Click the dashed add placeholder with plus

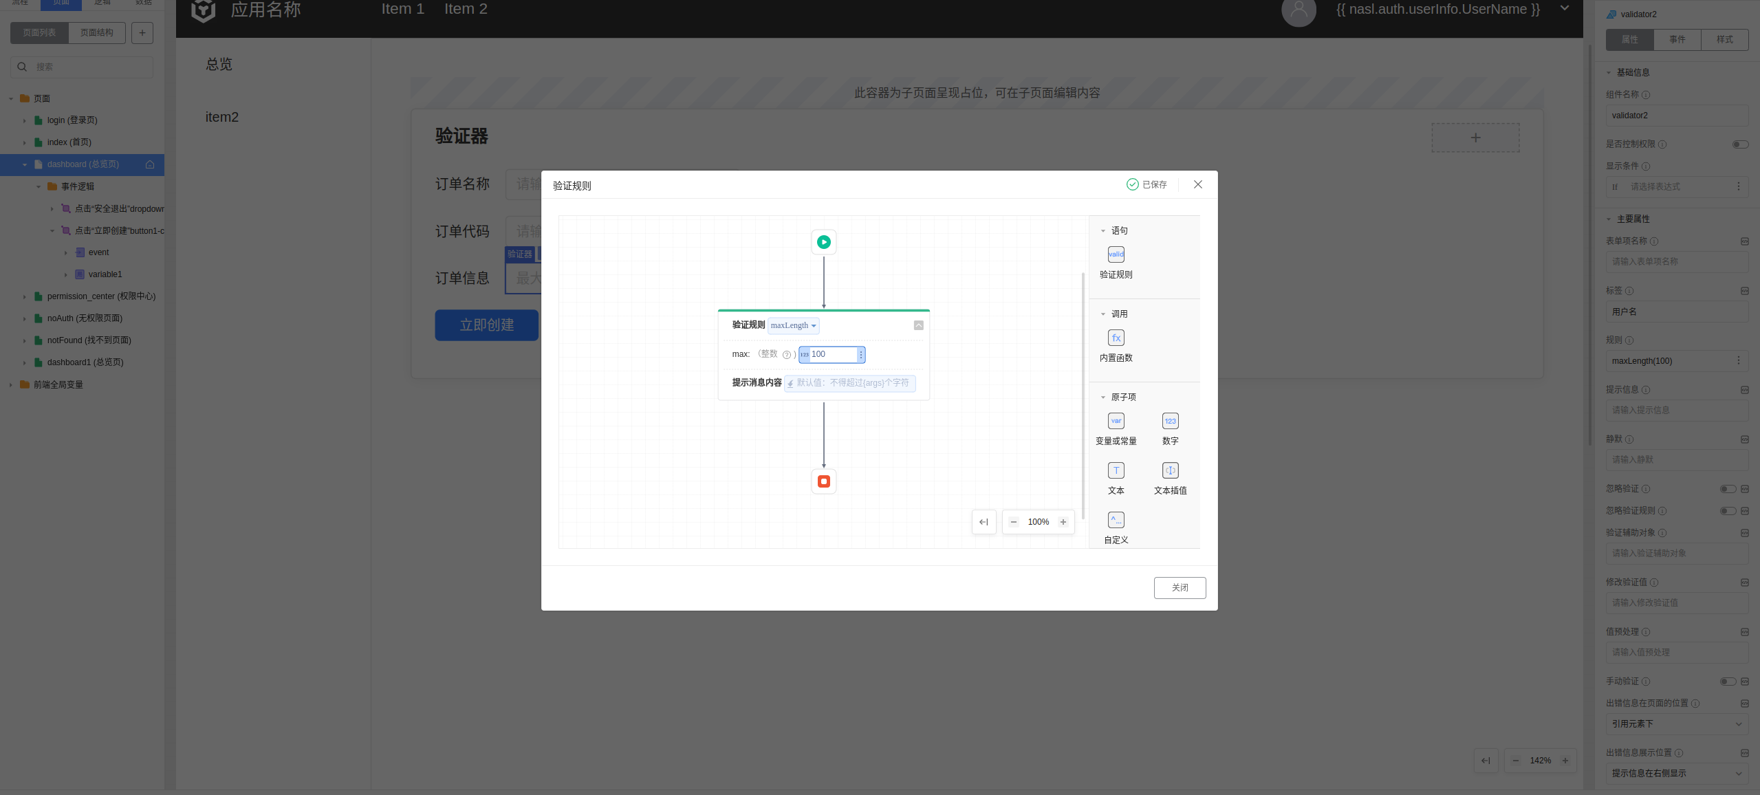pyautogui.click(x=1475, y=138)
